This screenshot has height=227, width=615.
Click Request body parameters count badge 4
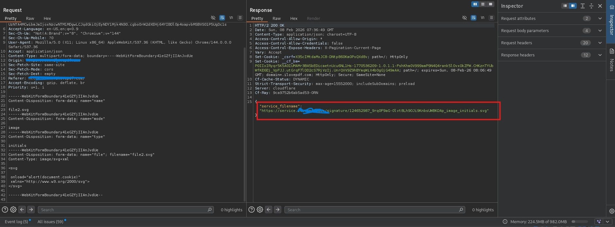(586, 30)
